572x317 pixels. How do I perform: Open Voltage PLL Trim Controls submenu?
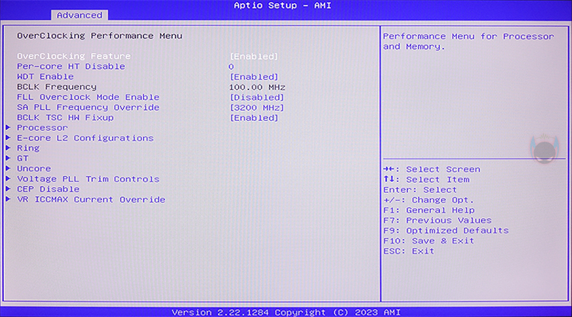tap(88, 179)
